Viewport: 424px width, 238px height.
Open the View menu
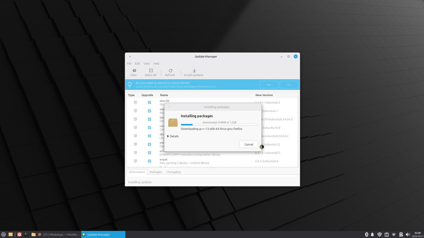point(147,63)
